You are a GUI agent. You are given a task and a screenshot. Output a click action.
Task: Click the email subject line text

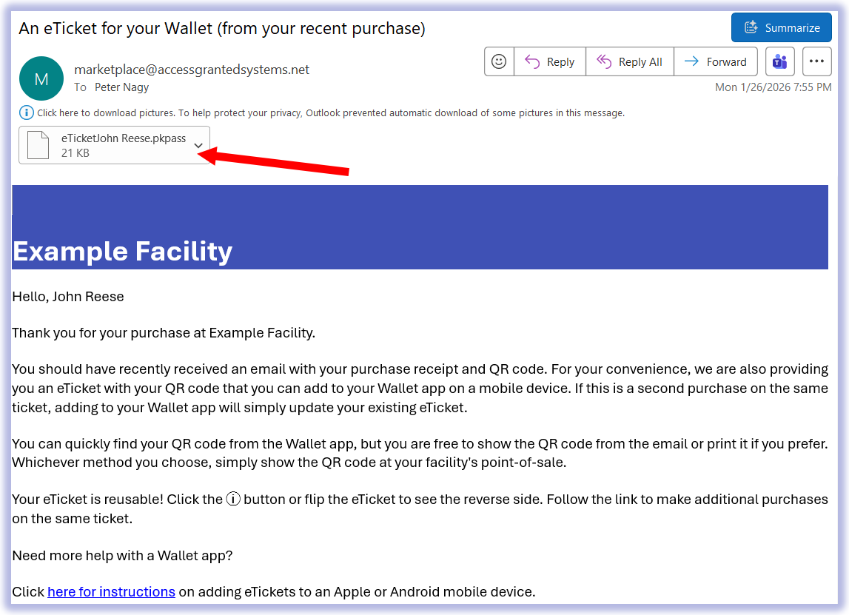point(222,29)
